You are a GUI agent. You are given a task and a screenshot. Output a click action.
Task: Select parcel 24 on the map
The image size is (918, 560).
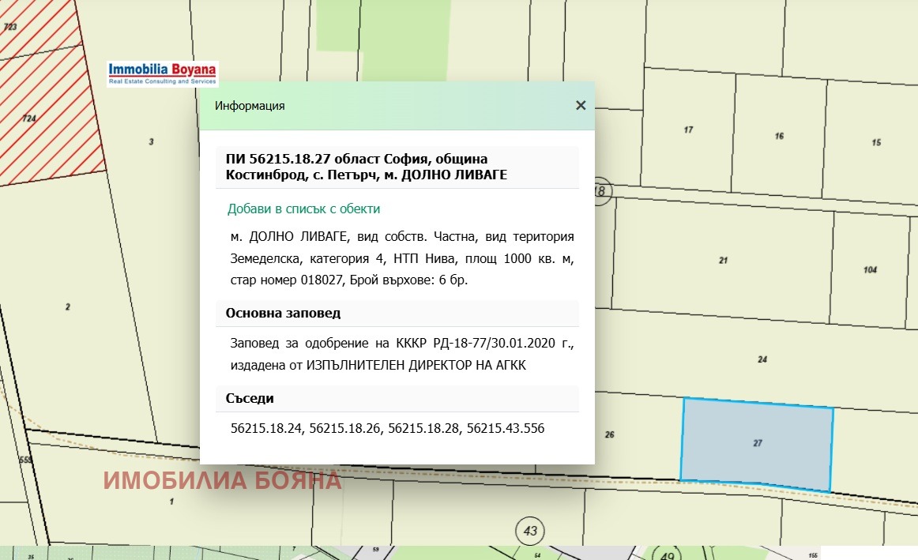(x=762, y=360)
